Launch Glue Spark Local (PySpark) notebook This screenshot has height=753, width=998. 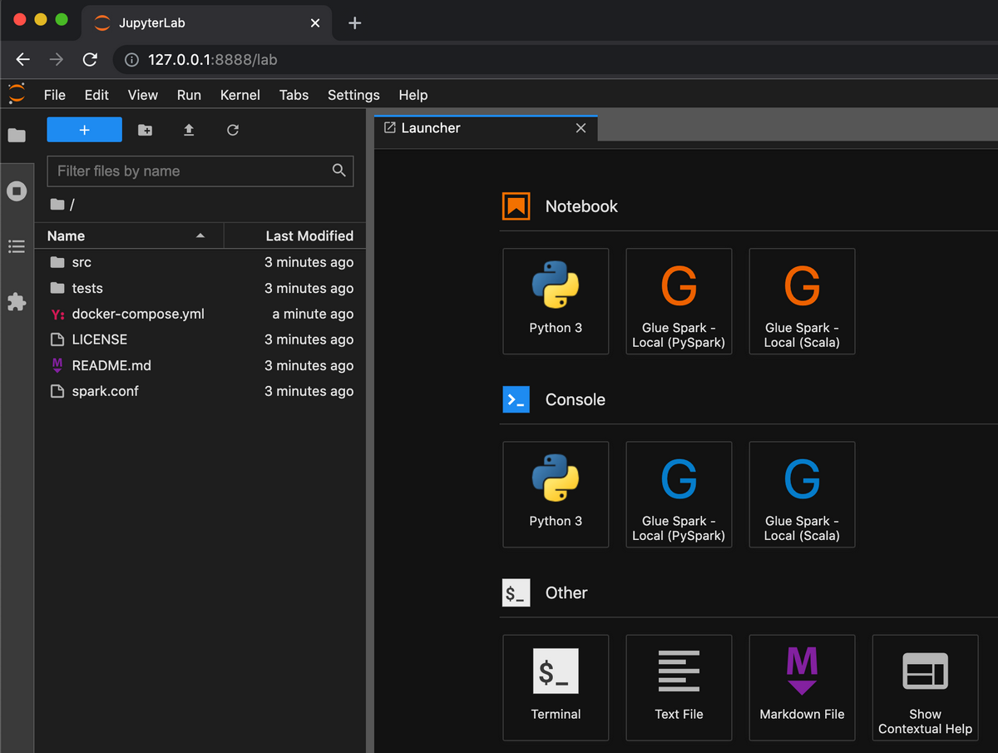coord(679,301)
